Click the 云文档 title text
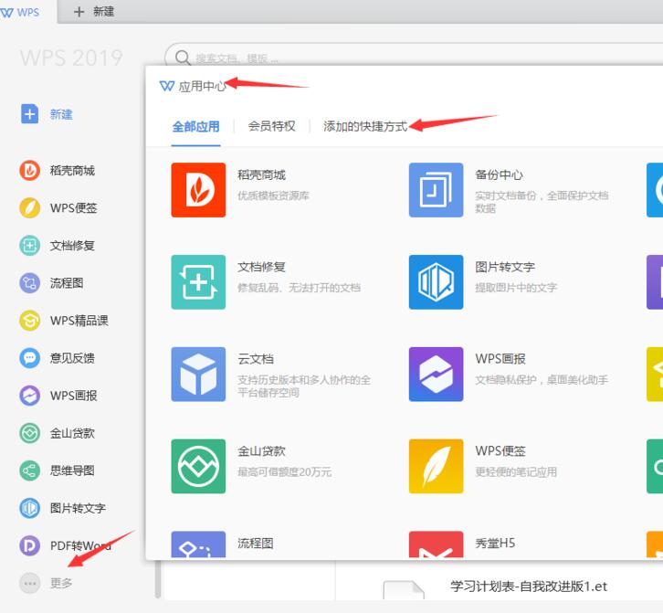The height and width of the screenshot is (613, 663). click(x=256, y=359)
